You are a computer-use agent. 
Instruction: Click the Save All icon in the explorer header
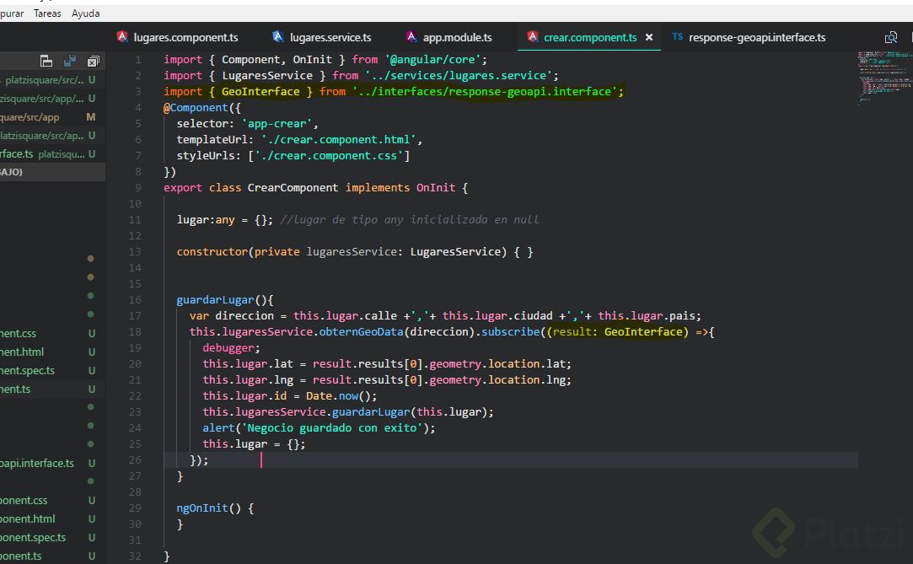(70, 61)
